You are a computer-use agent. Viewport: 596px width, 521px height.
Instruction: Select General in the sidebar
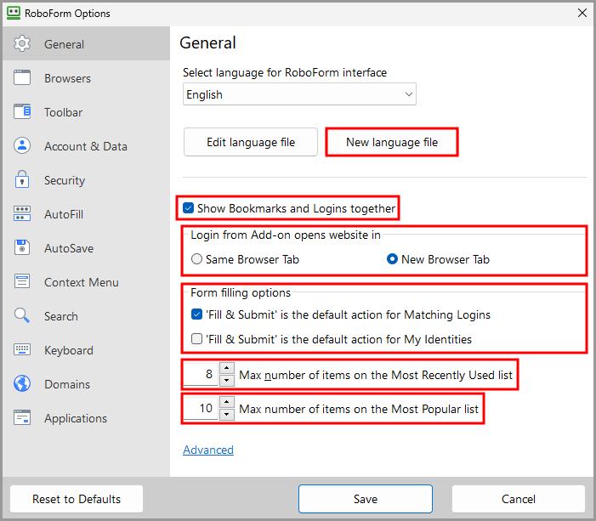click(x=86, y=43)
